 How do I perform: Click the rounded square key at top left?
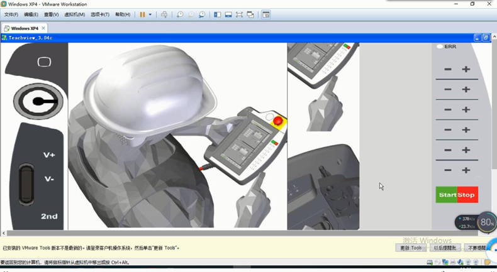point(43,62)
